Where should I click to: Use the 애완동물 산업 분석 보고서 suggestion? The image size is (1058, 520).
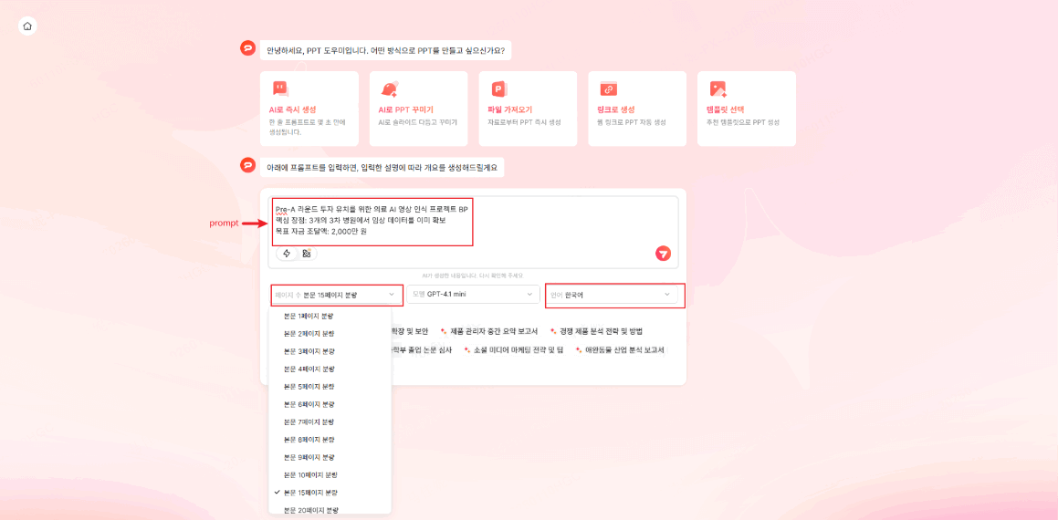[620, 350]
